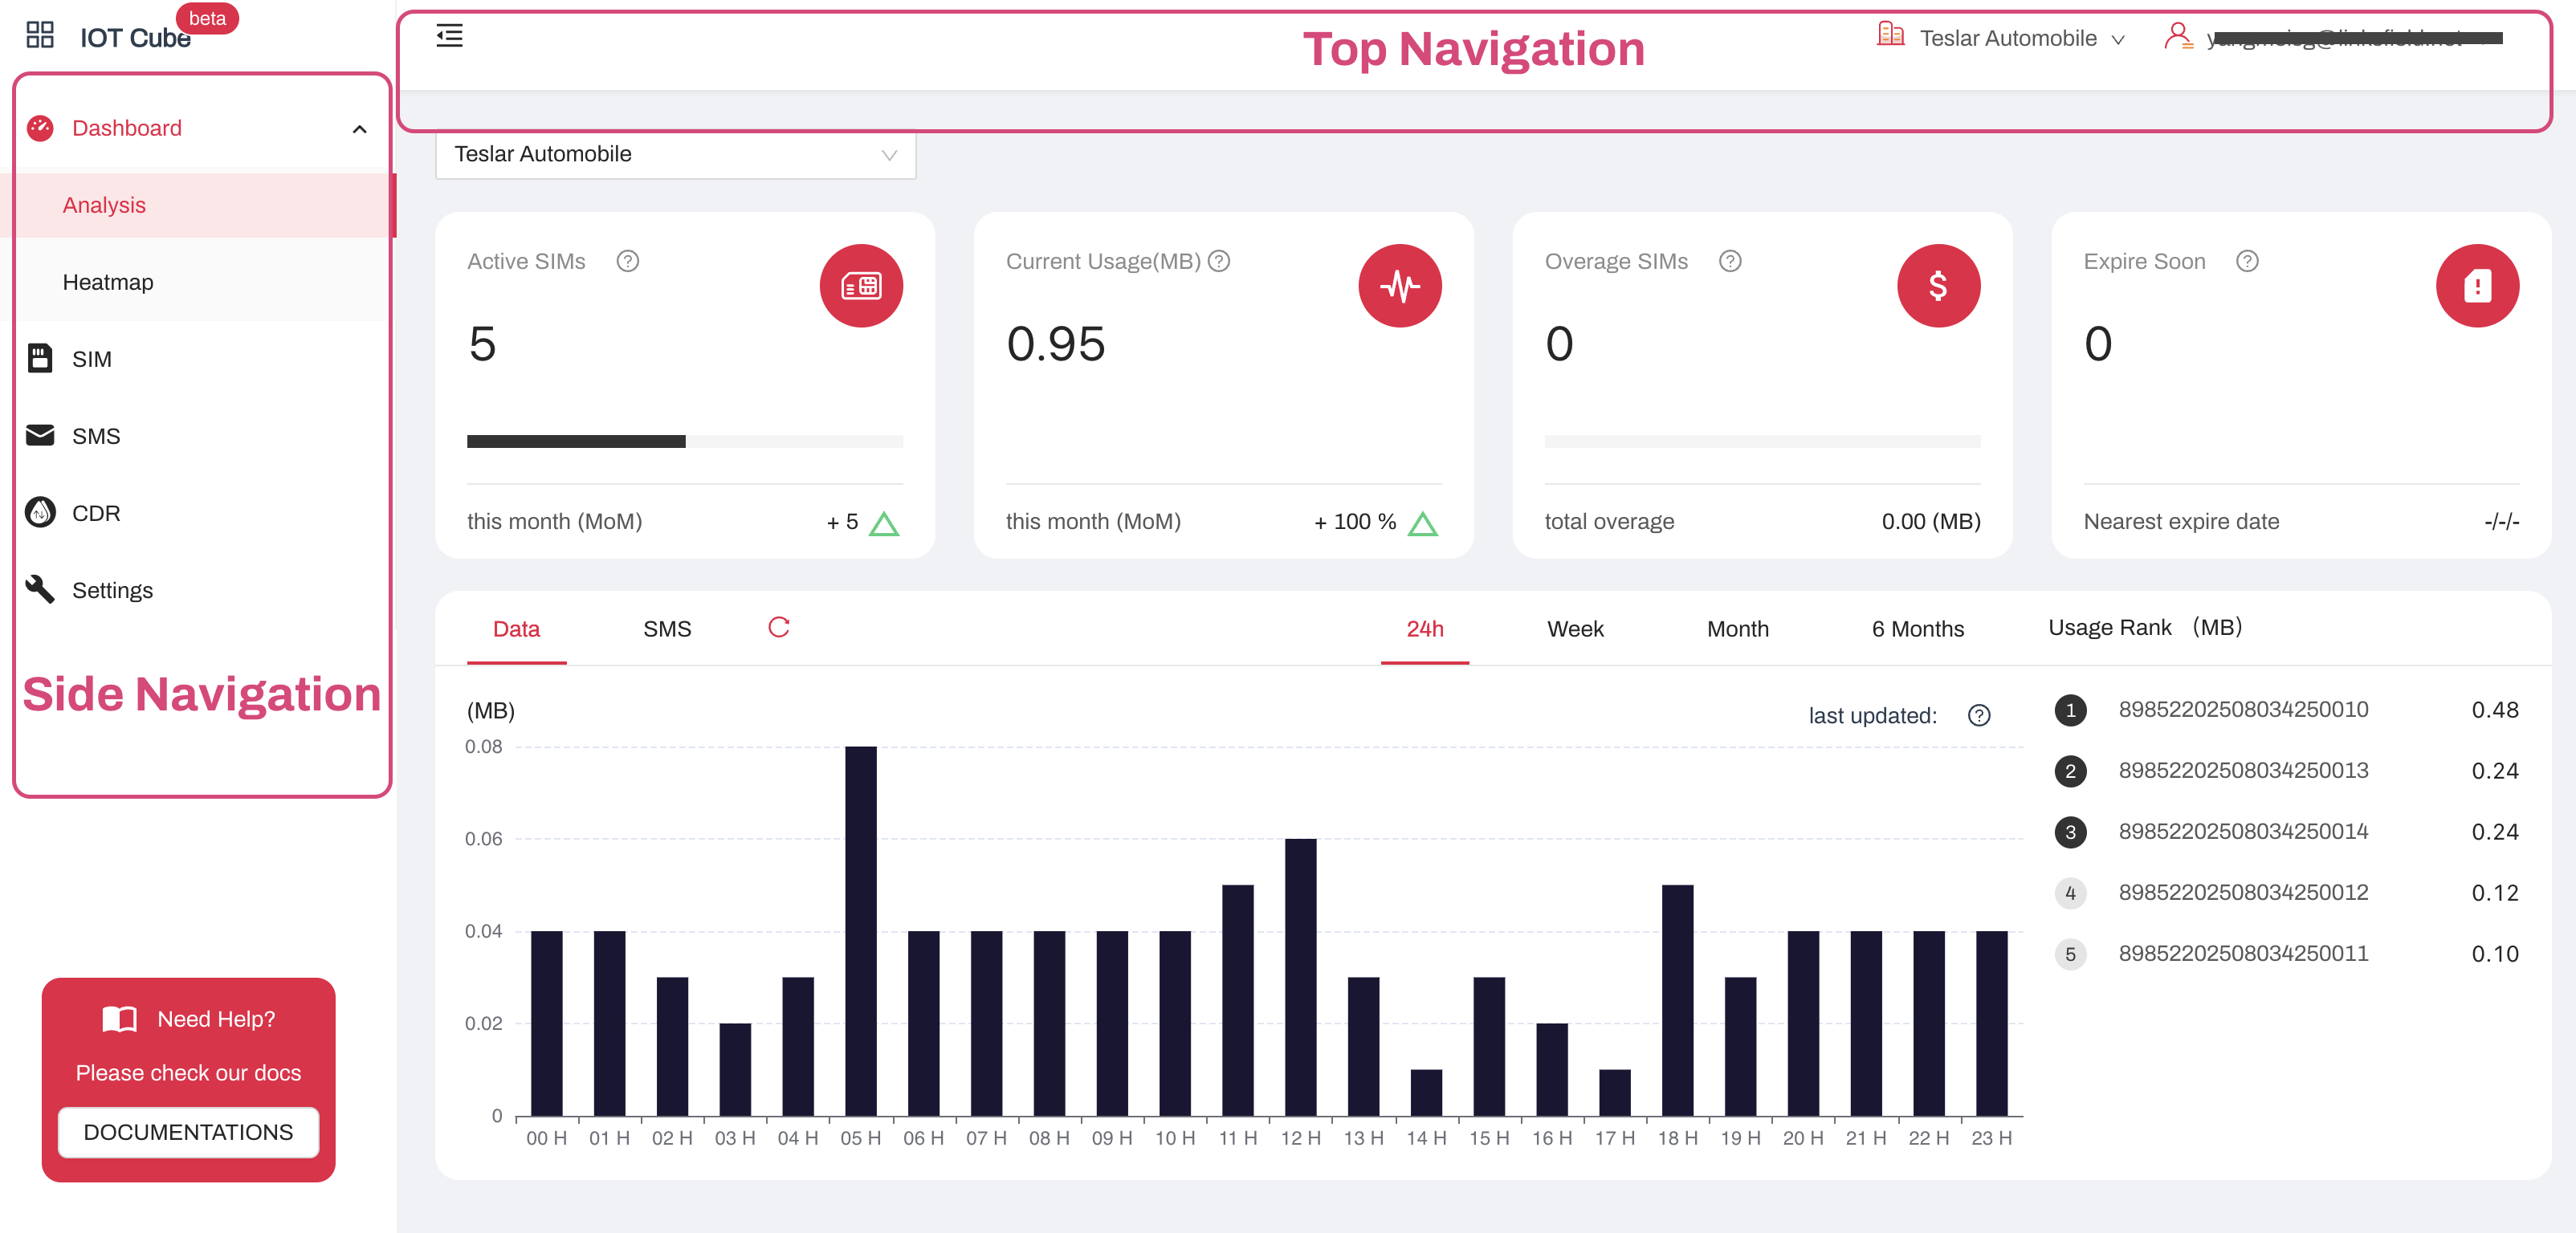Select the 6 Months time range tab
This screenshot has height=1233, width=2576.
coord(1918,629)
